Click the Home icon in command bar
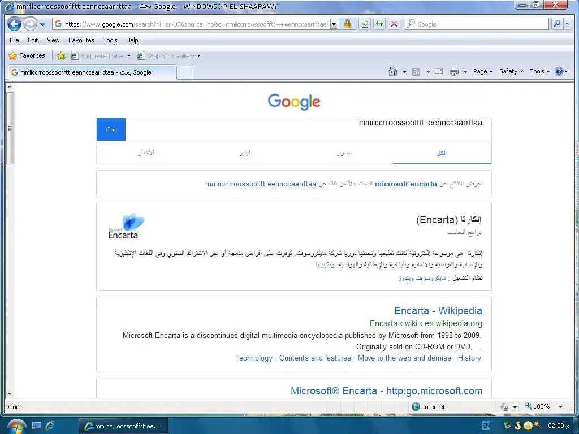 point(393,71)
